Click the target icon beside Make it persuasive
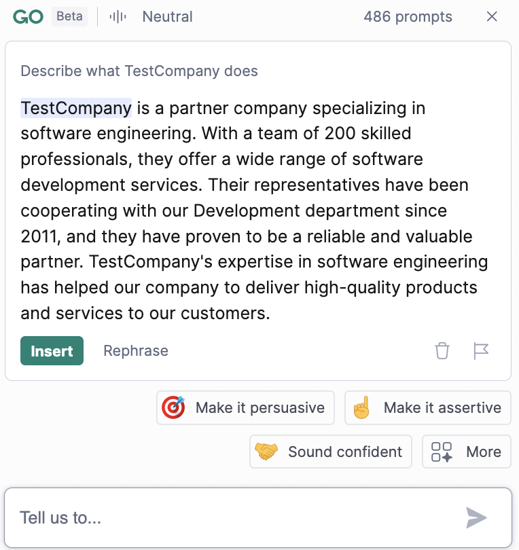Image resolution: width=519 pixels, height=550 pixels. [174, 407]
